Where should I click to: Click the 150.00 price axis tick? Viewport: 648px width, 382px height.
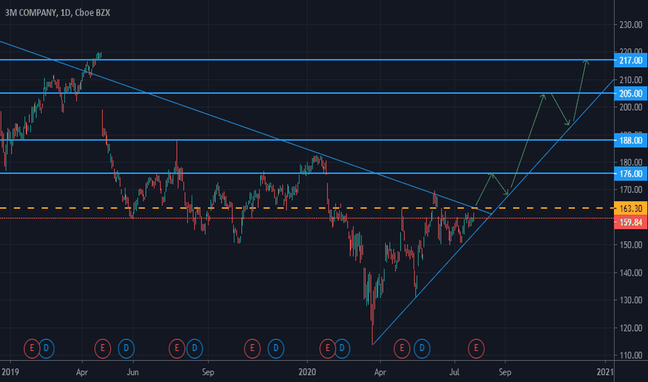(631, 245)
